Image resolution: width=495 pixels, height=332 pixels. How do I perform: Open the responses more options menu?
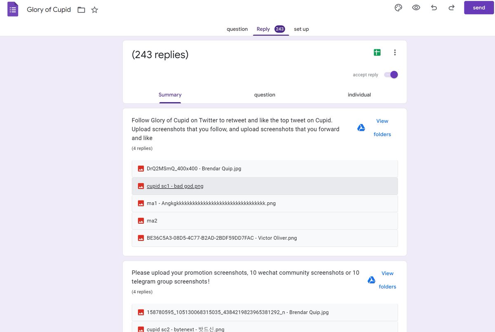tap(395, 52)
